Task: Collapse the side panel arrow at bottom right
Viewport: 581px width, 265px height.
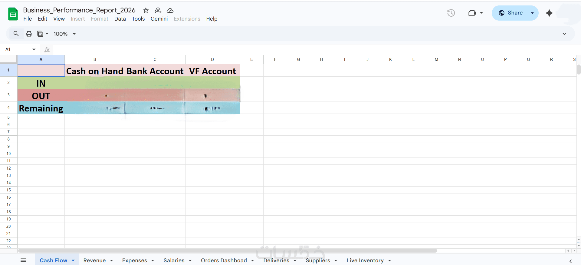Action: 570,261
